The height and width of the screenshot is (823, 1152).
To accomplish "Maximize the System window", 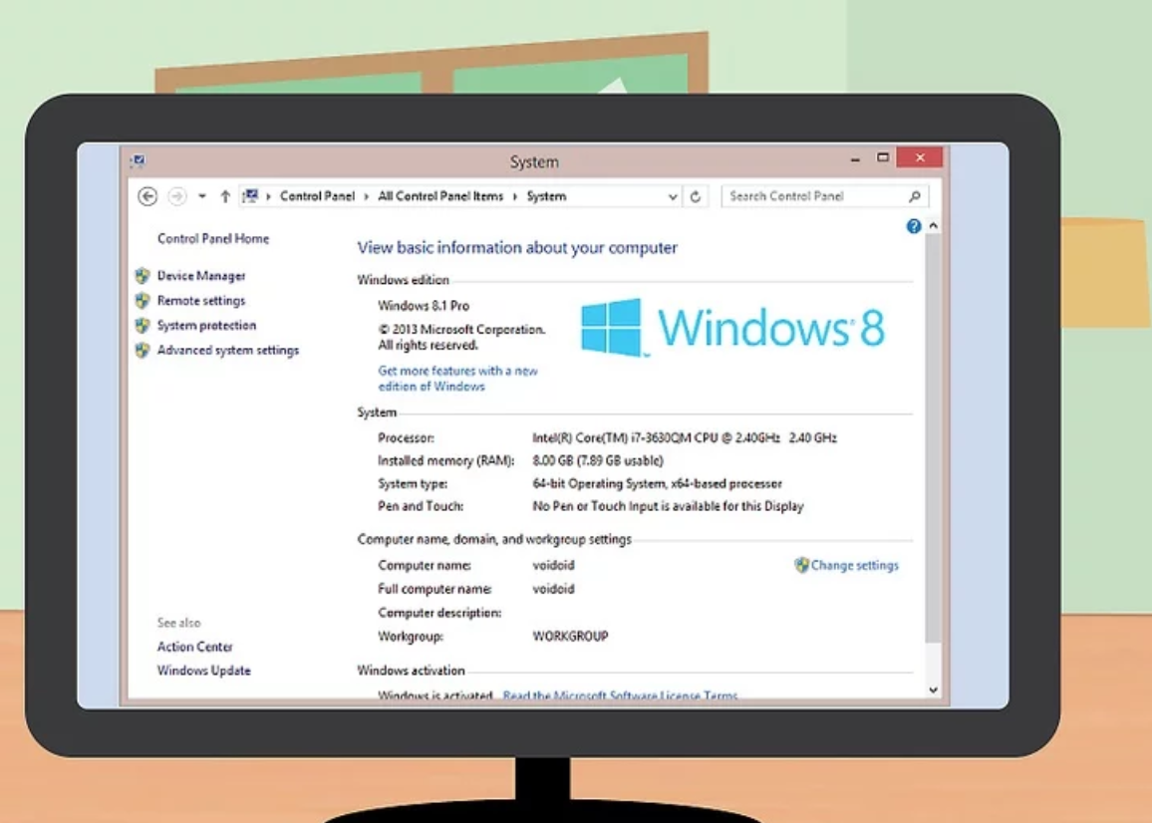I will point(883,157).
